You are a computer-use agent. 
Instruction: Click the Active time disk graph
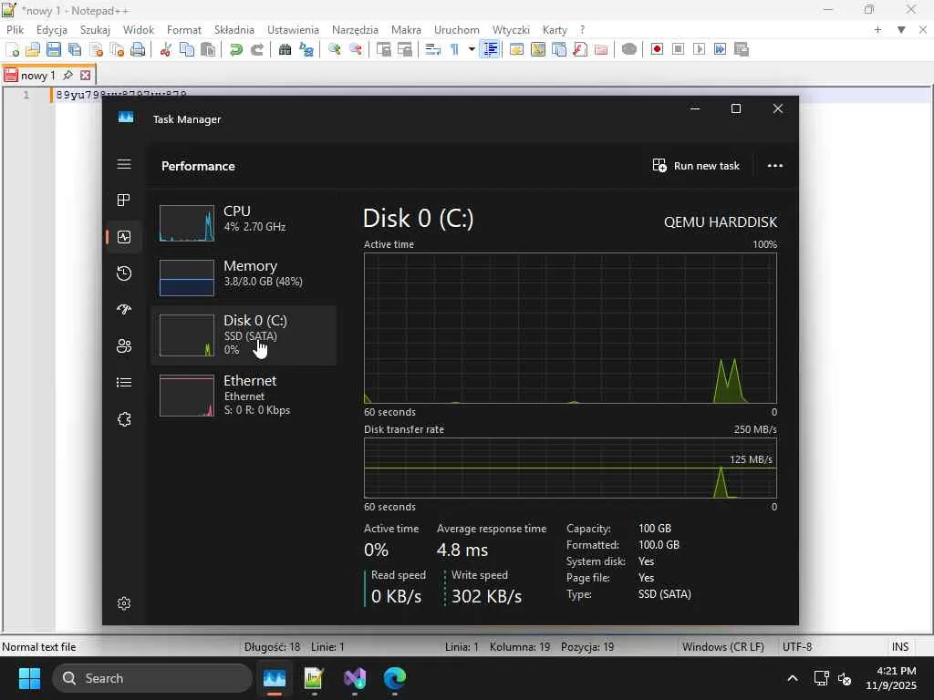pos(570,328)
